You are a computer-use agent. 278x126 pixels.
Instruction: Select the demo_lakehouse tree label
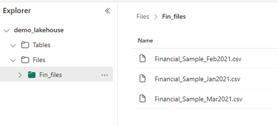39,30
